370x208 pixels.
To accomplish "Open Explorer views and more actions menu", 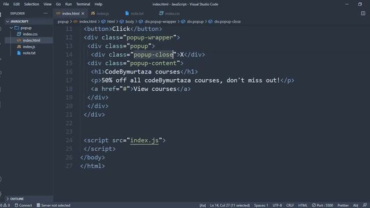I will click(46, 13).
